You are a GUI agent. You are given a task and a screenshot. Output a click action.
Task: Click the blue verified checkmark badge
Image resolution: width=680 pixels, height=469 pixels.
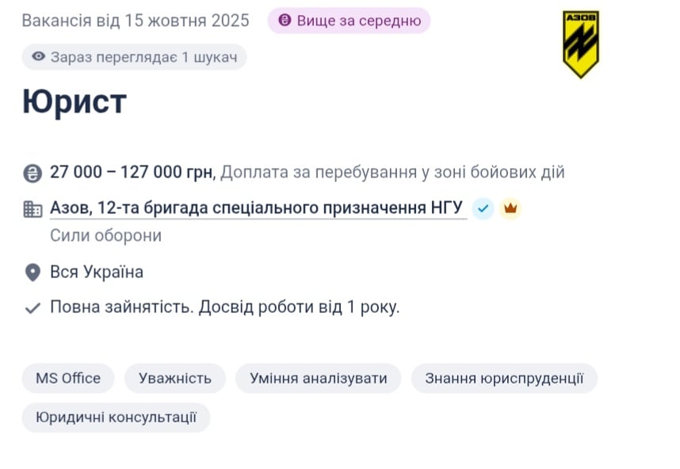(483, 208)
